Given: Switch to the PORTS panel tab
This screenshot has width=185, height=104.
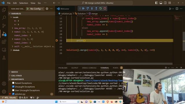Looking at the screenshot, I should tap(116, 68).
